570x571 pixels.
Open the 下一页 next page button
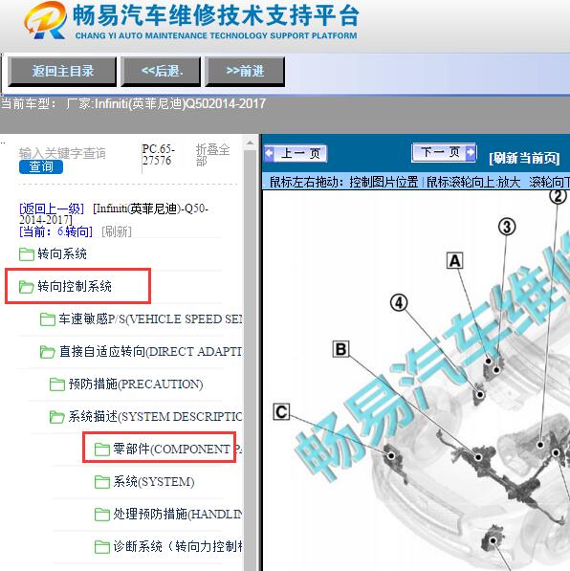click(444, 152)
